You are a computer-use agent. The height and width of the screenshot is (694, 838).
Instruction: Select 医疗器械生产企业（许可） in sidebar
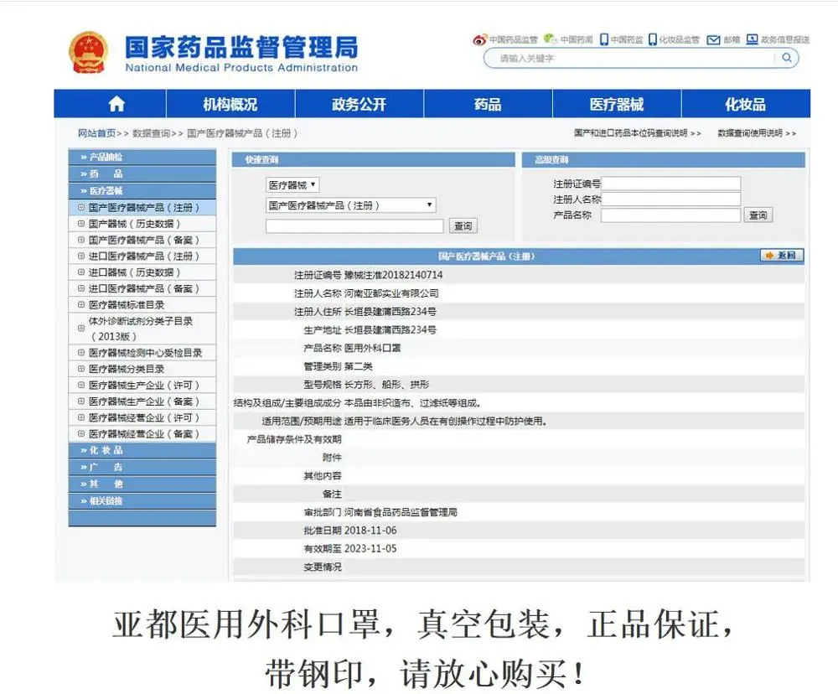(142, 385)
